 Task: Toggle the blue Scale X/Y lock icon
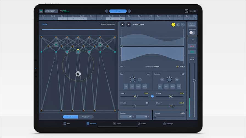152,96
